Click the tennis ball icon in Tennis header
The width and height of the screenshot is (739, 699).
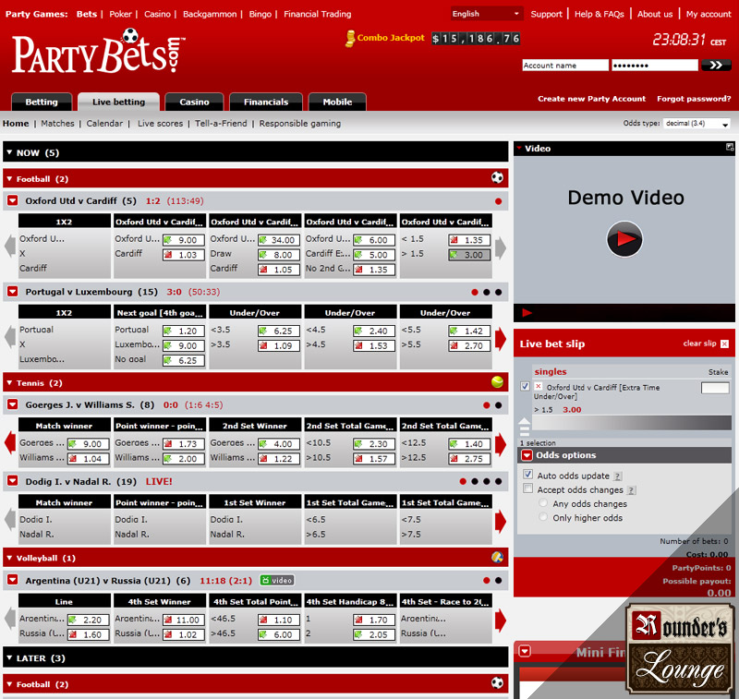click(497, 382)
